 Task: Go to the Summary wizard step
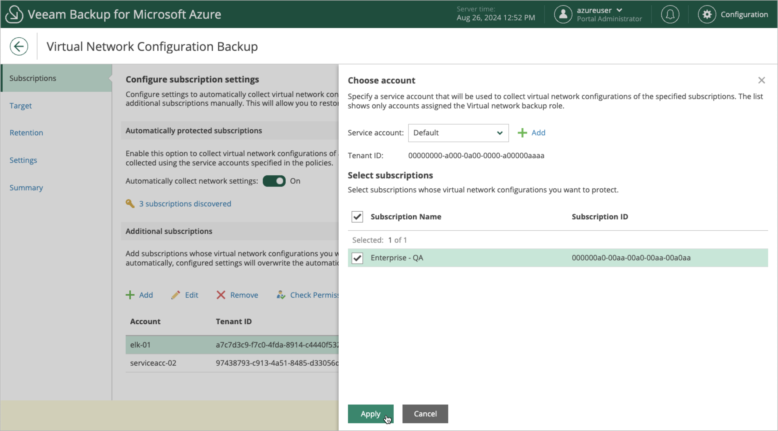coord(26,187)
